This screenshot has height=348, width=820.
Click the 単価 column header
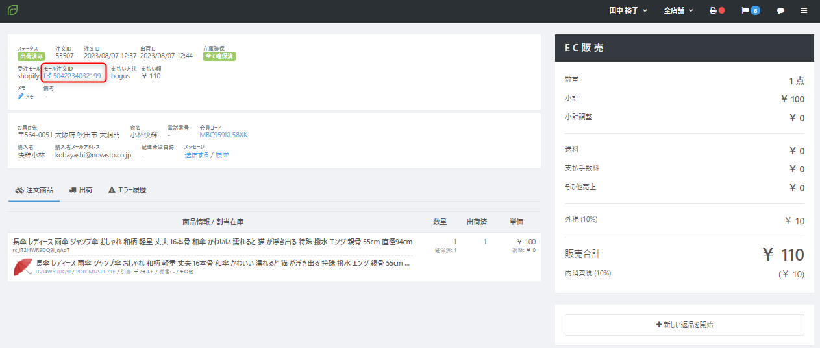(516, 222)
